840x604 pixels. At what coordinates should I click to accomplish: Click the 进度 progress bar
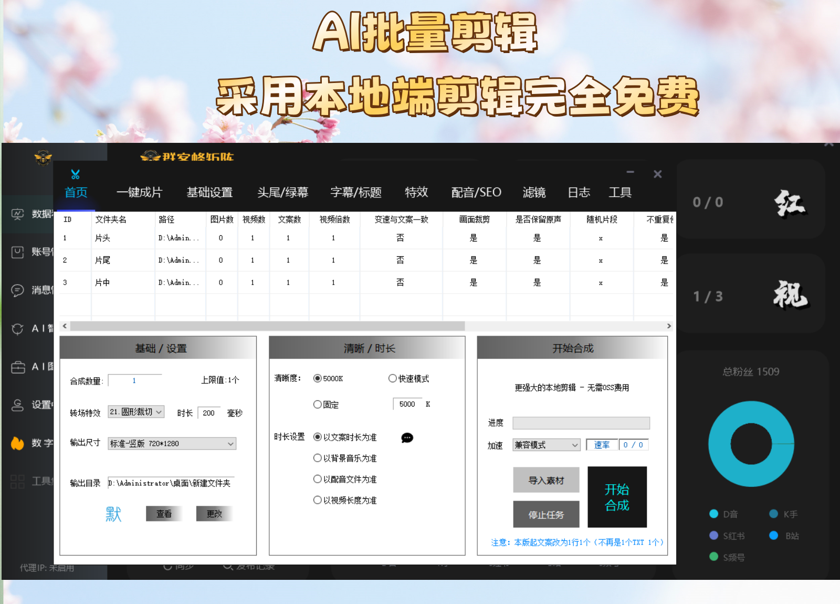coord(581,423)
